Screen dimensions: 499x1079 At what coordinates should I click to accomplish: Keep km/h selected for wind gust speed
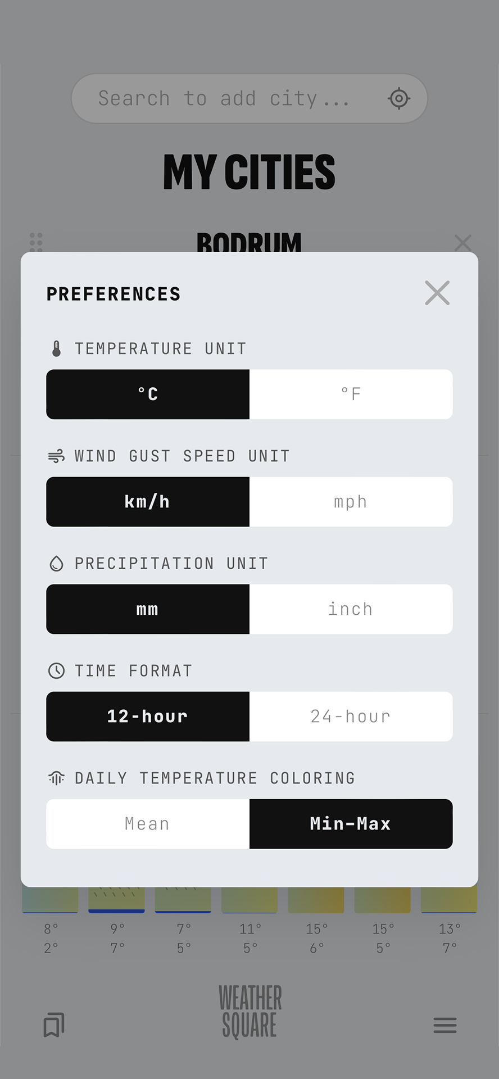pyautogui.click(x=147, y=501)
